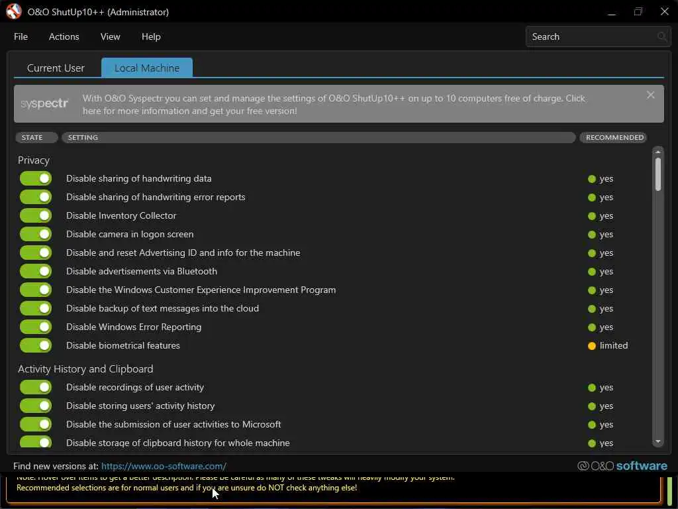Toggle Disable storage of clipboard history
This screenshot has height=509, width=678.
pyautogui.click(x=36, y=442)
